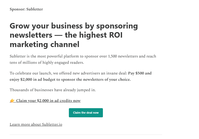Click "Thousands of businesses have already jumped in" text
This screenshot has height=139, width=199.
53,90
